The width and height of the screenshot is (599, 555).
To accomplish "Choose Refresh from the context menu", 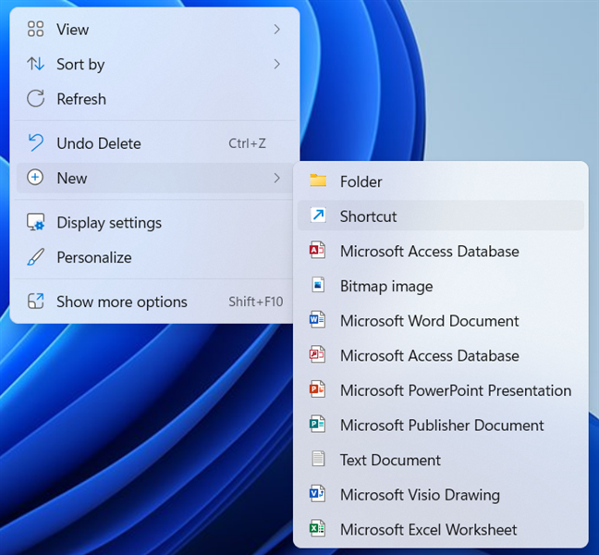I will coord(154,99).
